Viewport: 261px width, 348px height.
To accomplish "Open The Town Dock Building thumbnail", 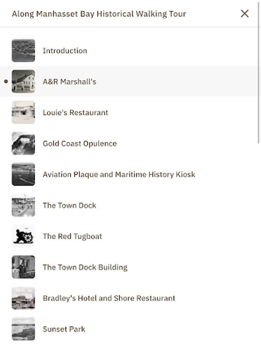I will coord(23,267).
